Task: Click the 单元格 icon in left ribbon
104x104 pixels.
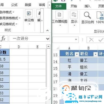Action: (29, 13)
